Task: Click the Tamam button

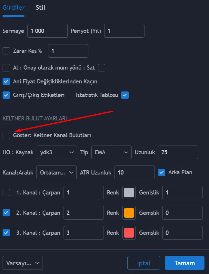Action: [184, 263]
